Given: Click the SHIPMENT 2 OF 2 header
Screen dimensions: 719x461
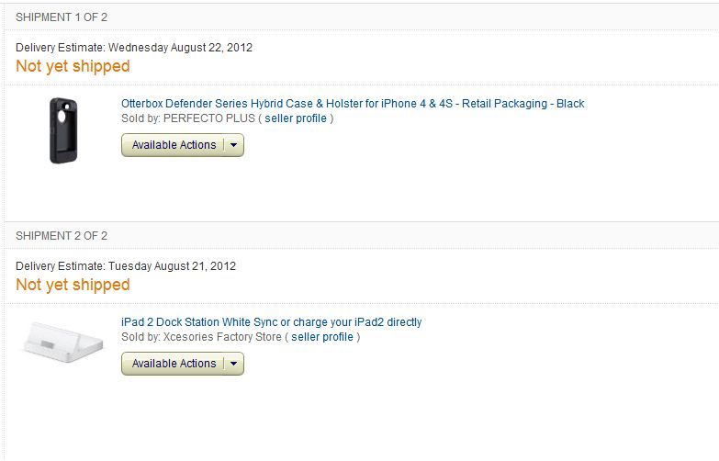Looking at the screenshot, I should pos(62,236).
